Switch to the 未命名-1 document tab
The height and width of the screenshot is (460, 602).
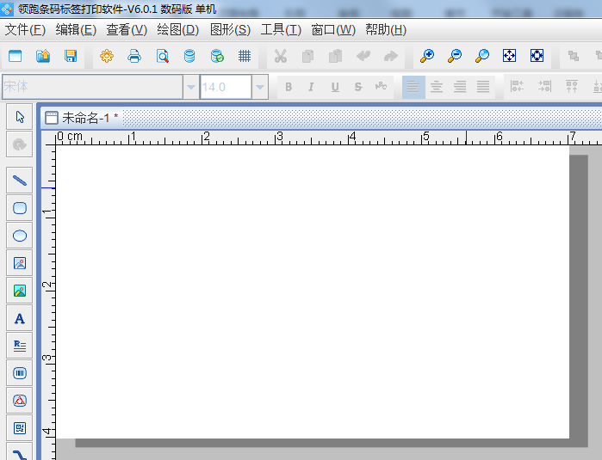[x=84, y=118]
